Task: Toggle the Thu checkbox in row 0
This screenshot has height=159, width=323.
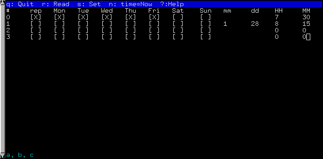Action: pos(131,17)
